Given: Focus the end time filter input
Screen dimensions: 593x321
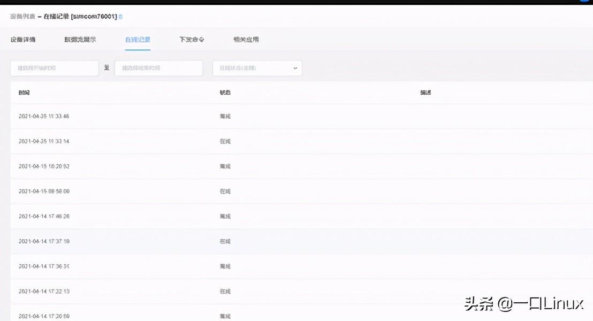Looking at the screenshot, I should click(x=159, y=68).
